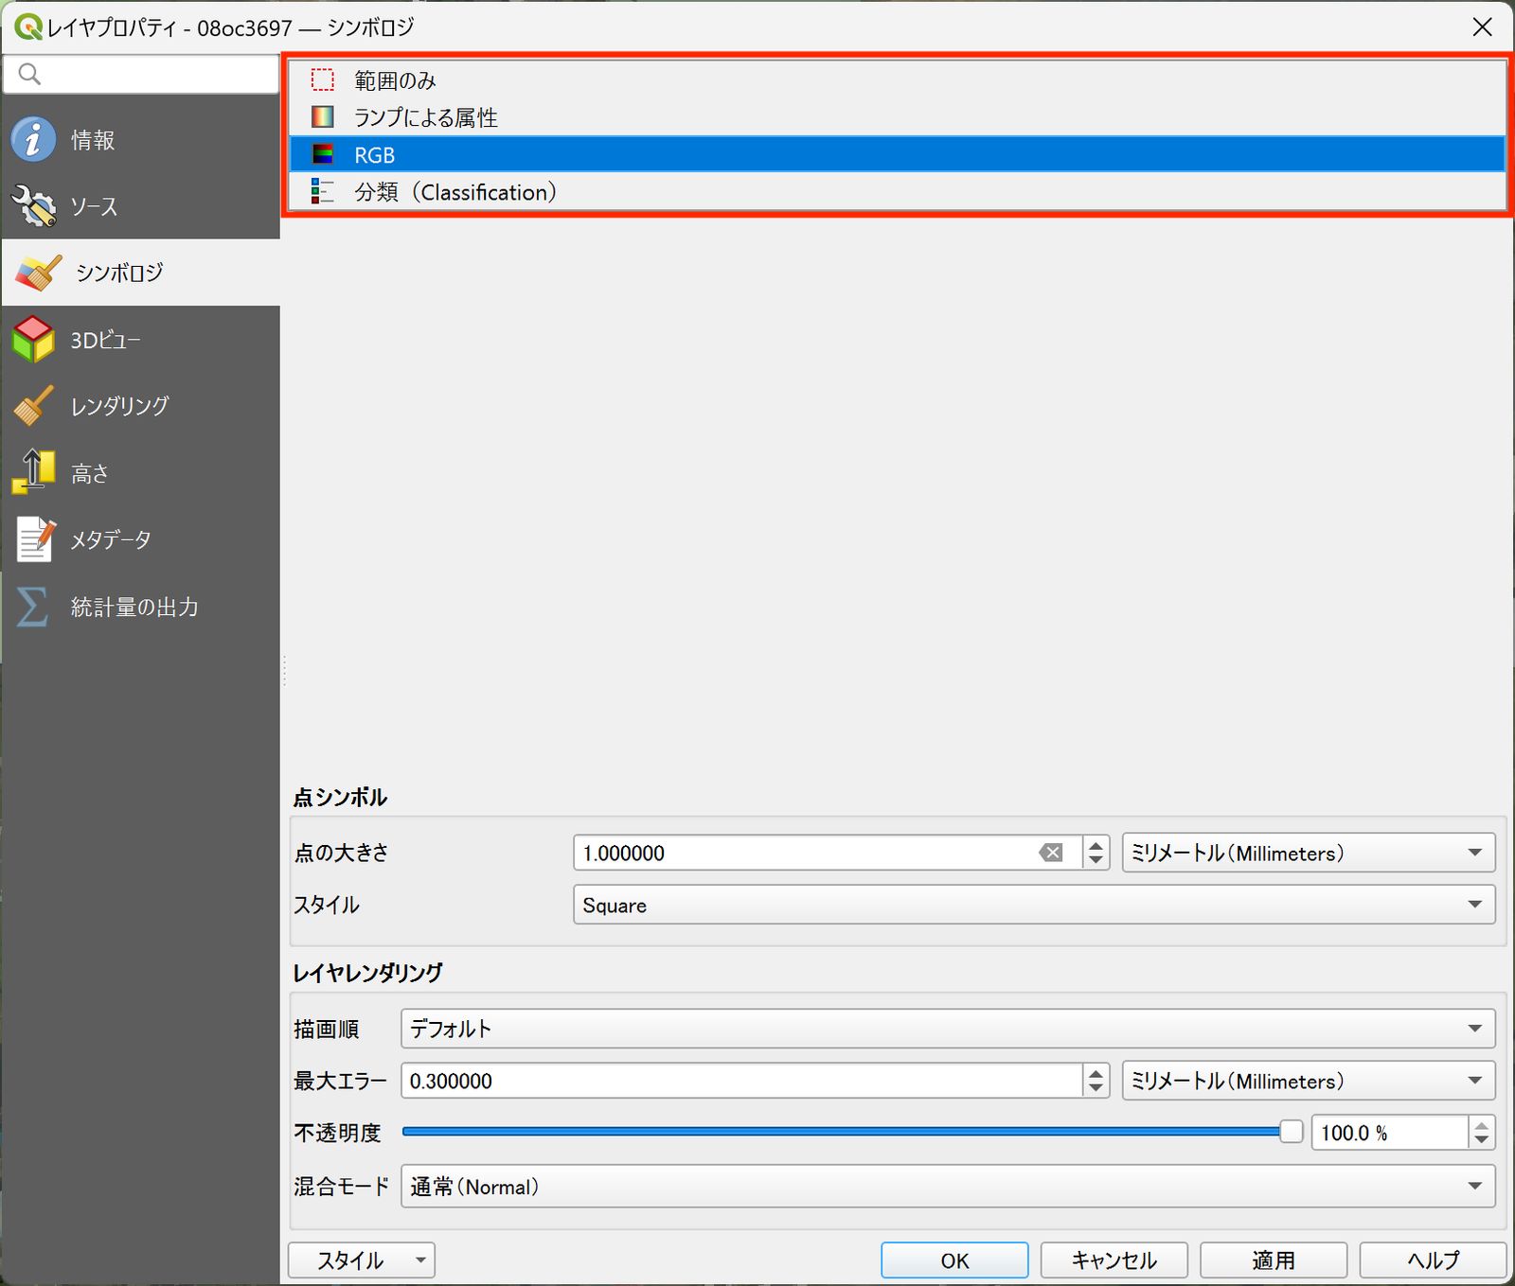Open the 情報 (Information) tab icon
Image resolution: width=1515 pixels, height=1286 pixels.
[x=34, y=140]
